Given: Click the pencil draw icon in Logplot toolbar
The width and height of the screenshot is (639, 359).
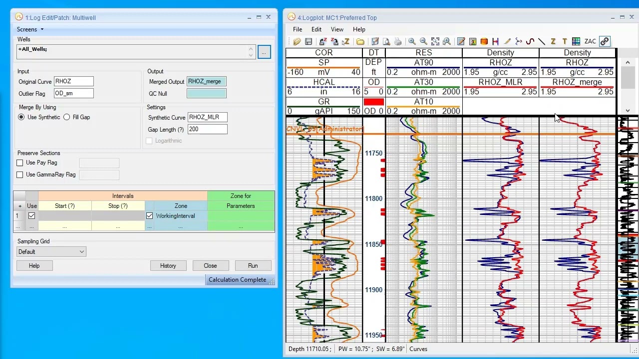Looking at the screenshot, I should coord(507,41).
